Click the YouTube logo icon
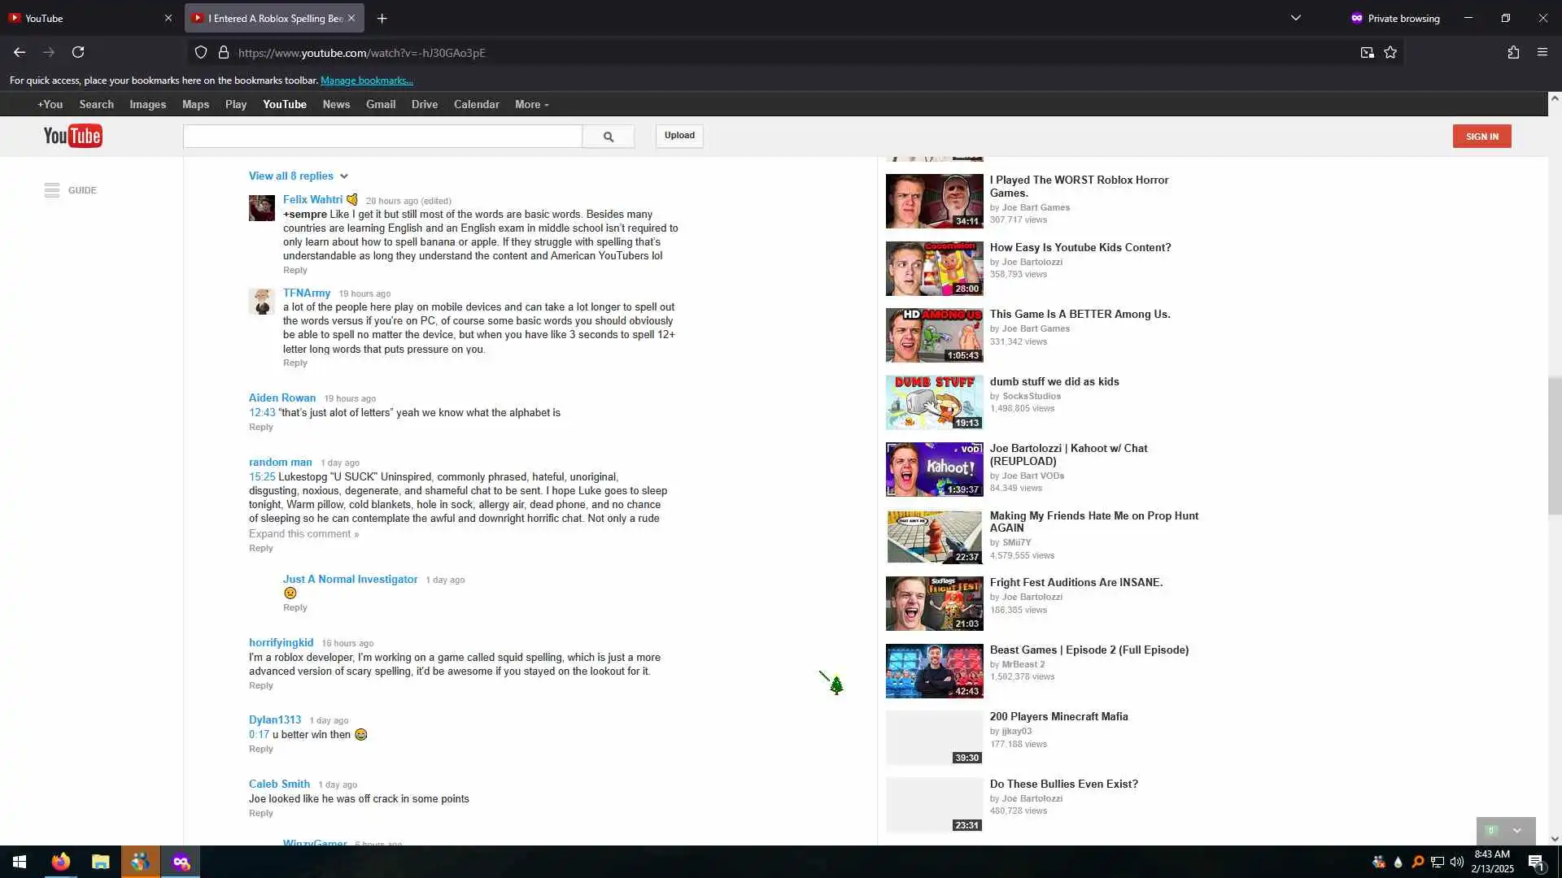 (x=72, y=136)
